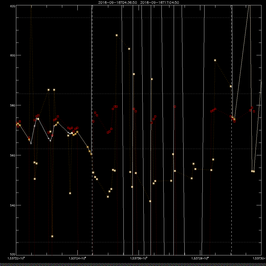Select the y-axis label 560
This screenshot has width=266, height=266.
click(13, 155)
